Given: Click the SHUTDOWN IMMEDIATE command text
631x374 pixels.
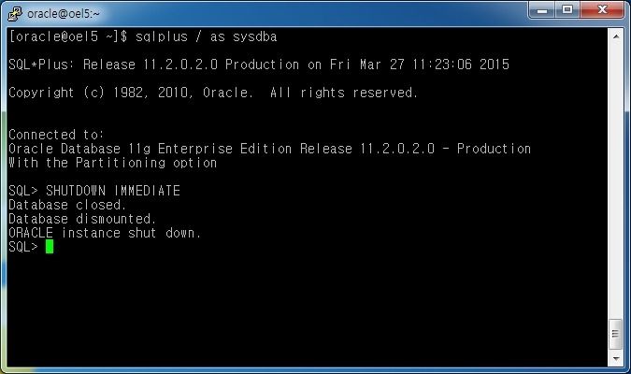Looking at the screenshot, I should pos(113,191).
